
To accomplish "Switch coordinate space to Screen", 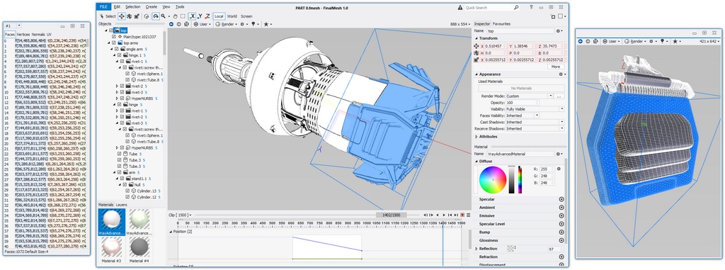I will pyautogui.click(x=246, y=16).
